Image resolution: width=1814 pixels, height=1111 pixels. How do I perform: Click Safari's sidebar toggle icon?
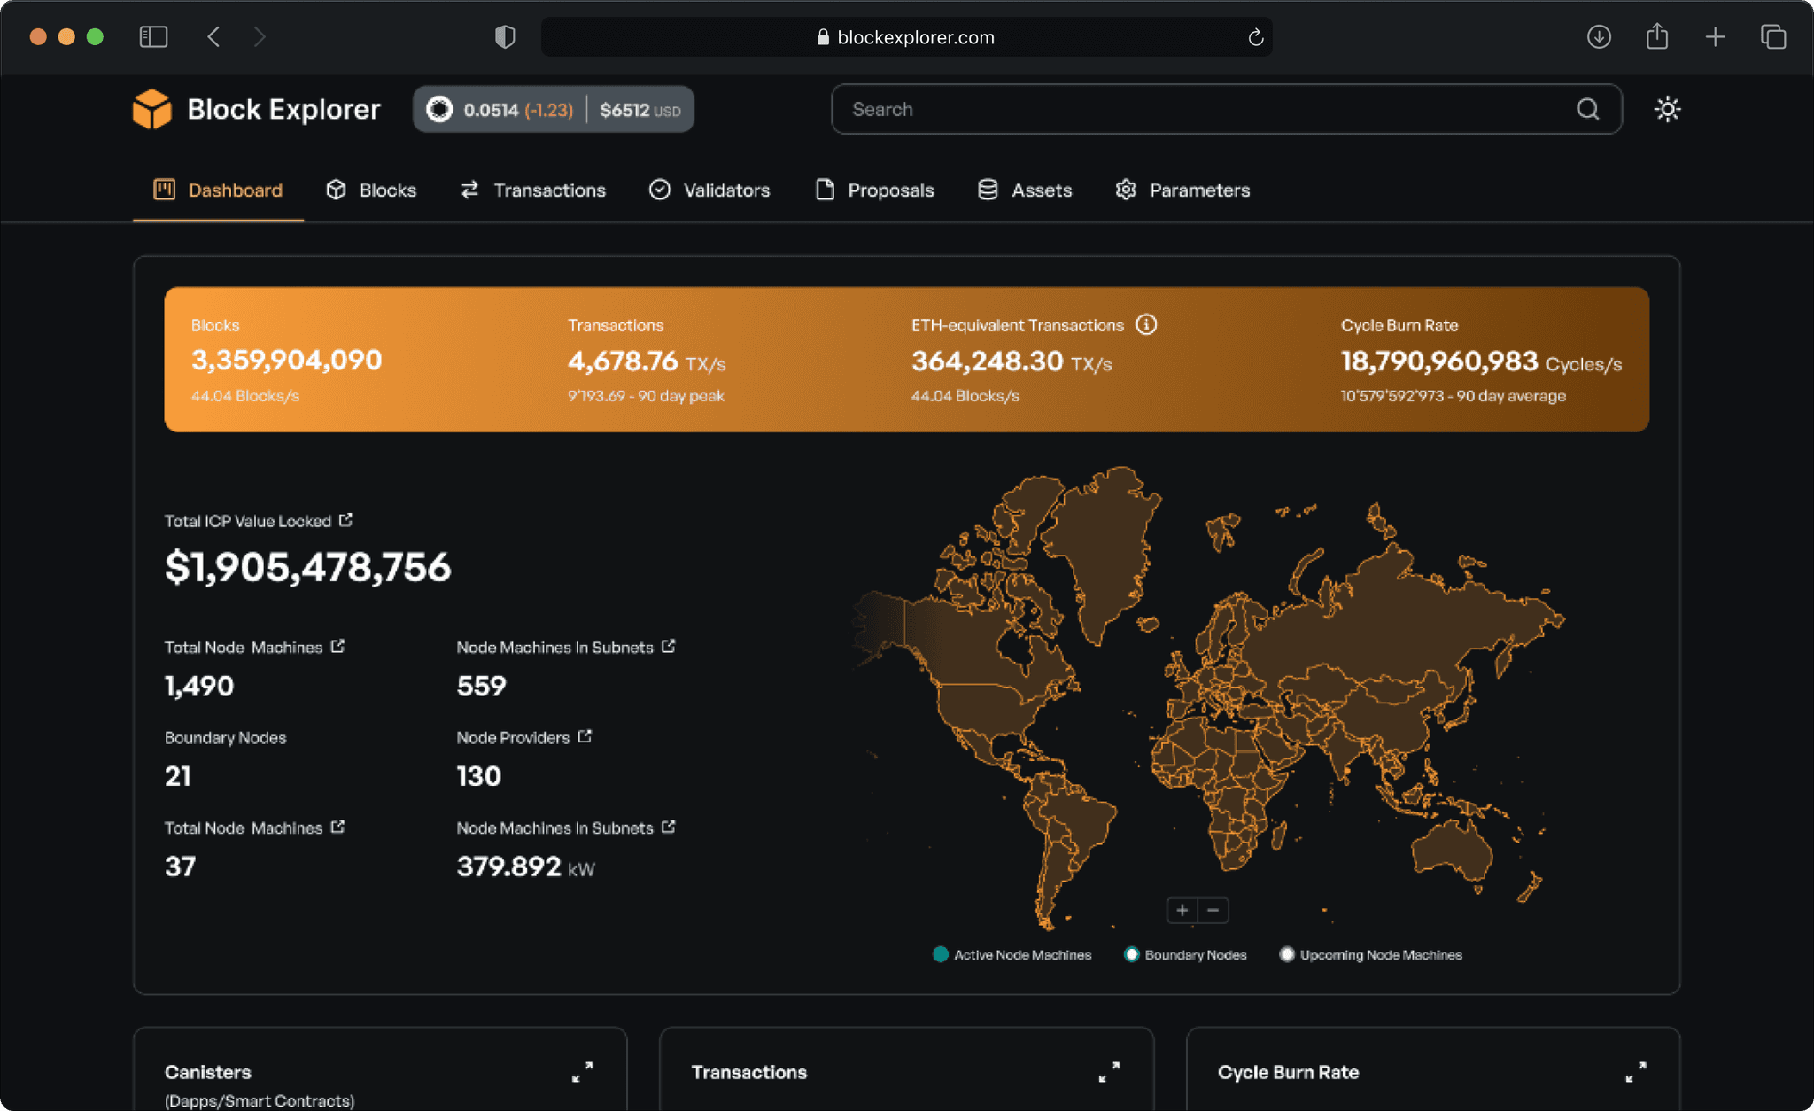click(x=153, y=36)
